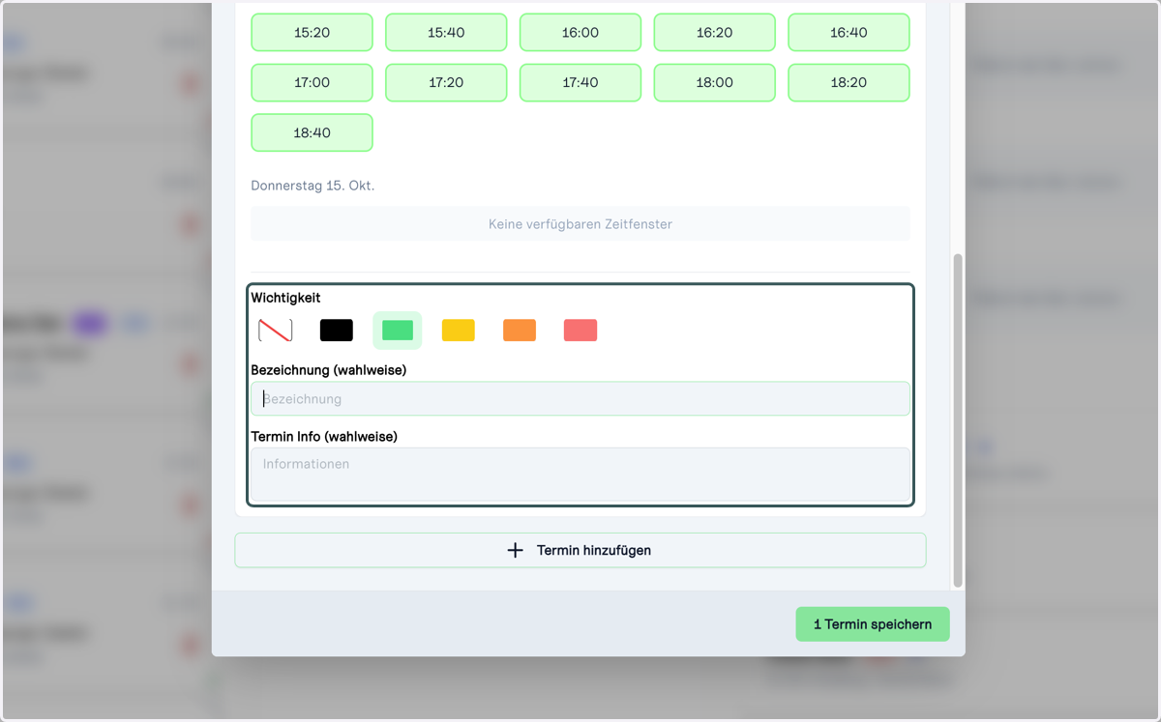1161x722 pixels.
Task: Pick the red priority color
Action: point(580,331)
